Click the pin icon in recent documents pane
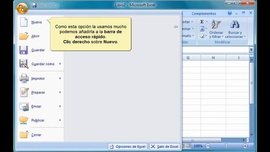Viewport: 270px width, 152px height. 176,27
